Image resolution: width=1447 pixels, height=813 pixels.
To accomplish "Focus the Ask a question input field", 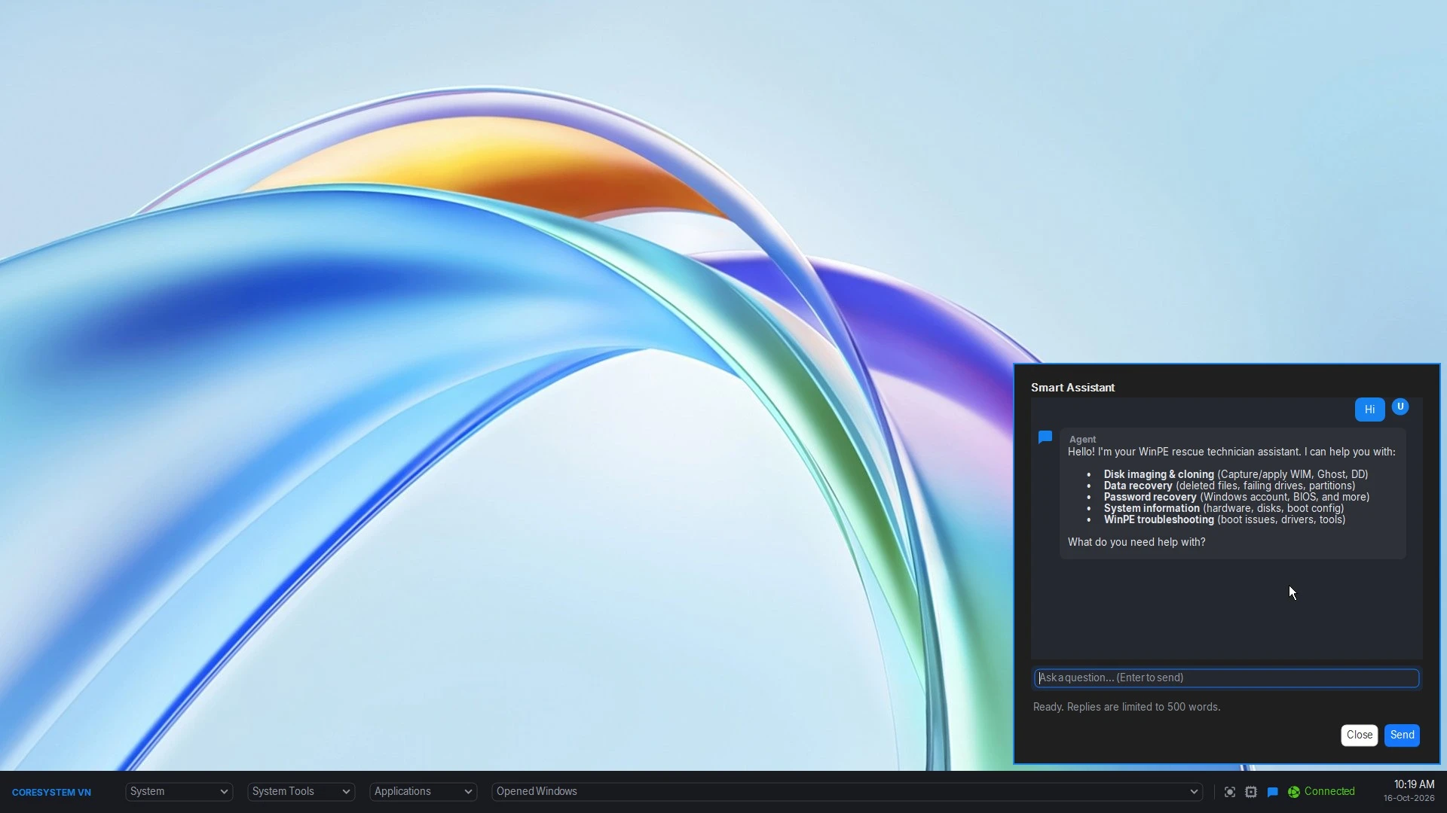I will [x=1226, y=678].
